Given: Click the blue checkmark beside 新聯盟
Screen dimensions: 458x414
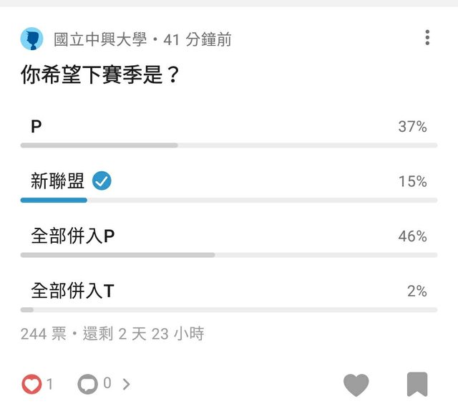Looking at the screenshot, I should (x=102, y=181).
